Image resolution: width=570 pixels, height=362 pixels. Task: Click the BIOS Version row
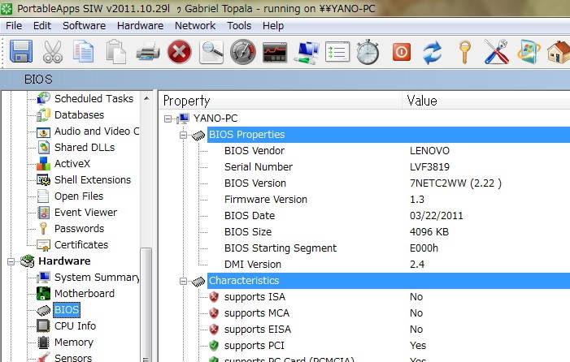tap(389, 183)
